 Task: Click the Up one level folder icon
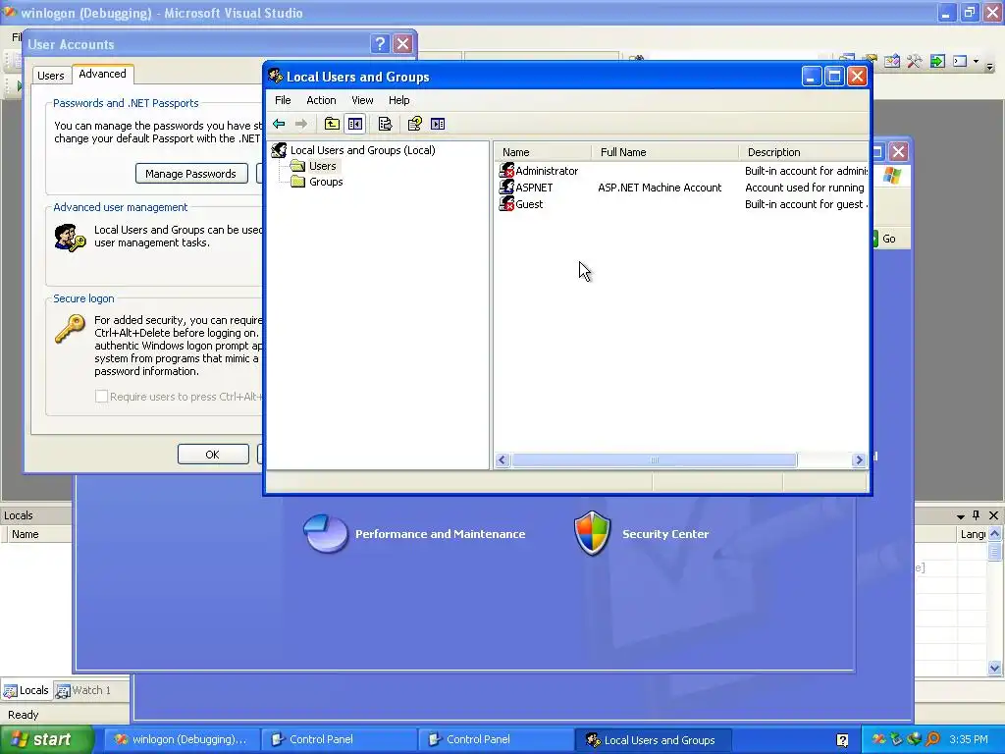(x=332, y=124)
